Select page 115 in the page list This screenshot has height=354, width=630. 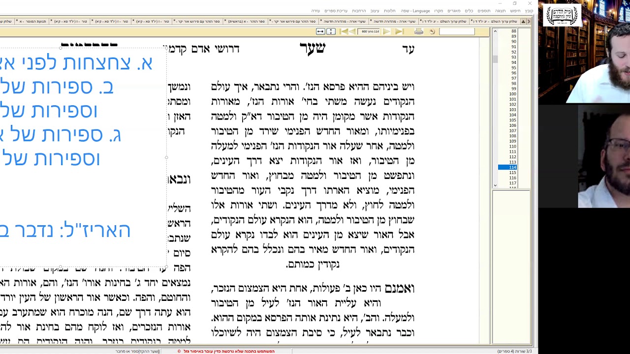512,173
